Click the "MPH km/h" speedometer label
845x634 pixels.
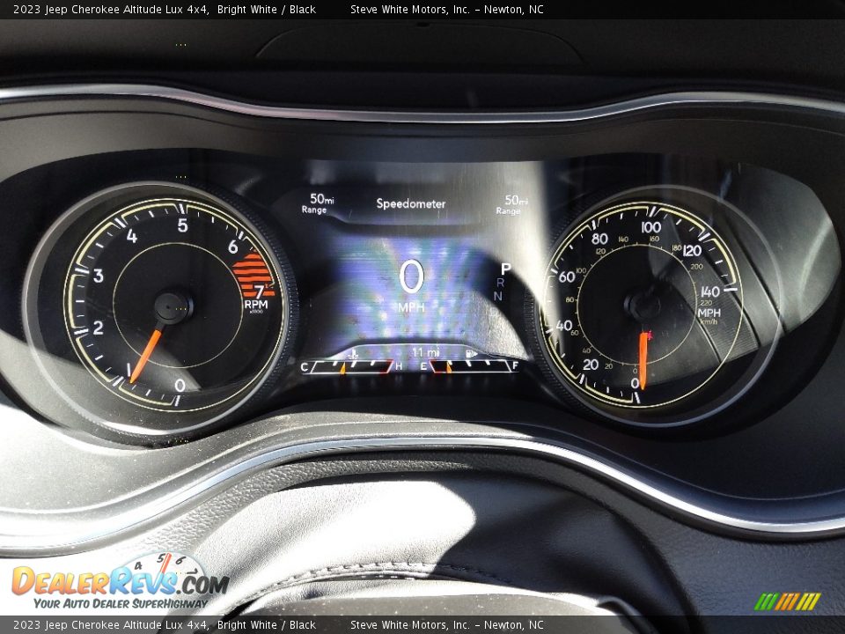pos(709,316)
